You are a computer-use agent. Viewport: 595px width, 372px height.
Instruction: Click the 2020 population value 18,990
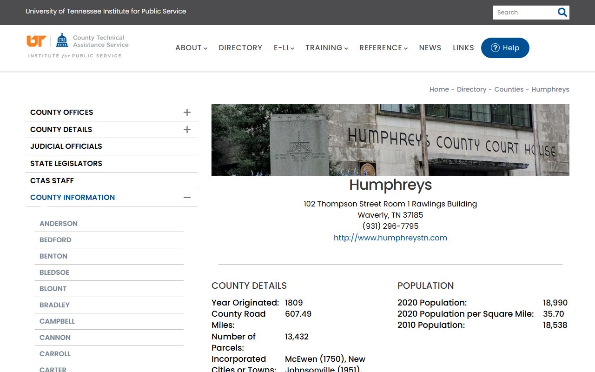tap(555, 303)
